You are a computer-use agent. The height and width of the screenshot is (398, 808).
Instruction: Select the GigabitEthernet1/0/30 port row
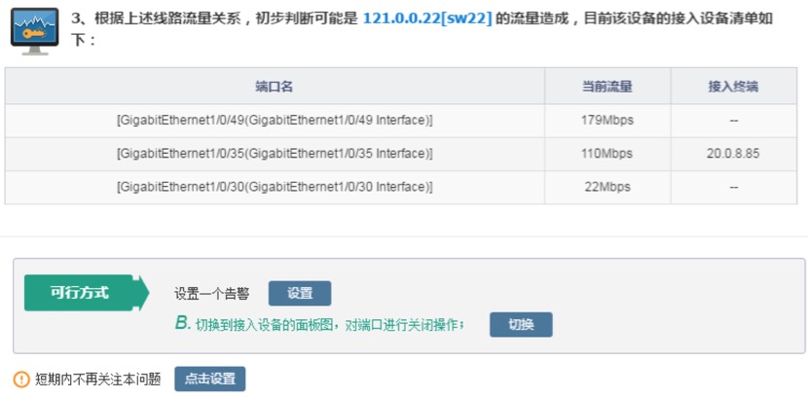coord(274,187)
